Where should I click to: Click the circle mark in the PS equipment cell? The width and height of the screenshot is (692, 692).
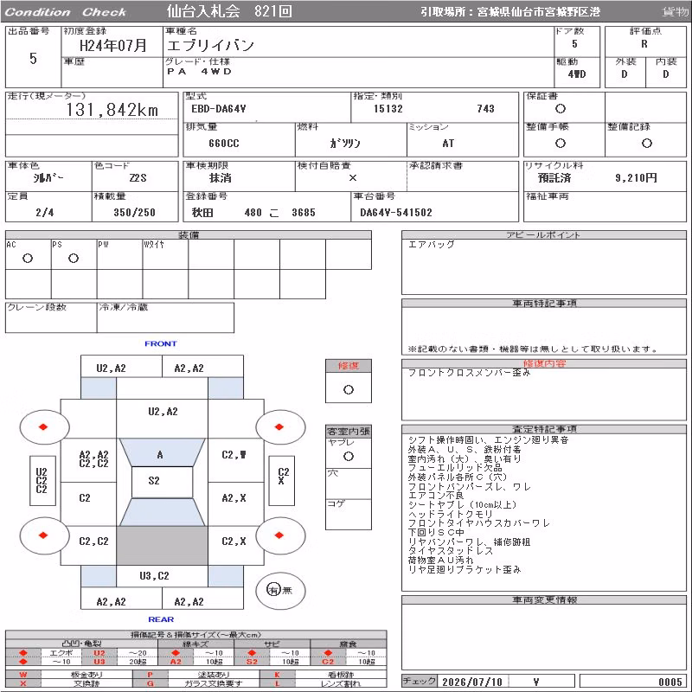[74, 258]
